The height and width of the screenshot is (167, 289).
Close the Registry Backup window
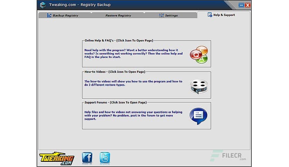[x=248, y=5]
